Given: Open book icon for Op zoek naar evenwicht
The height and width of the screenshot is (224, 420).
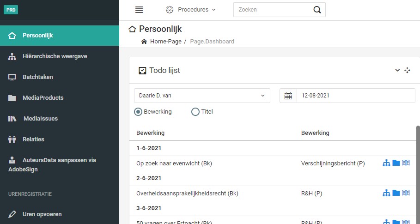Looking at the screenshot, I should pos(406,163).
